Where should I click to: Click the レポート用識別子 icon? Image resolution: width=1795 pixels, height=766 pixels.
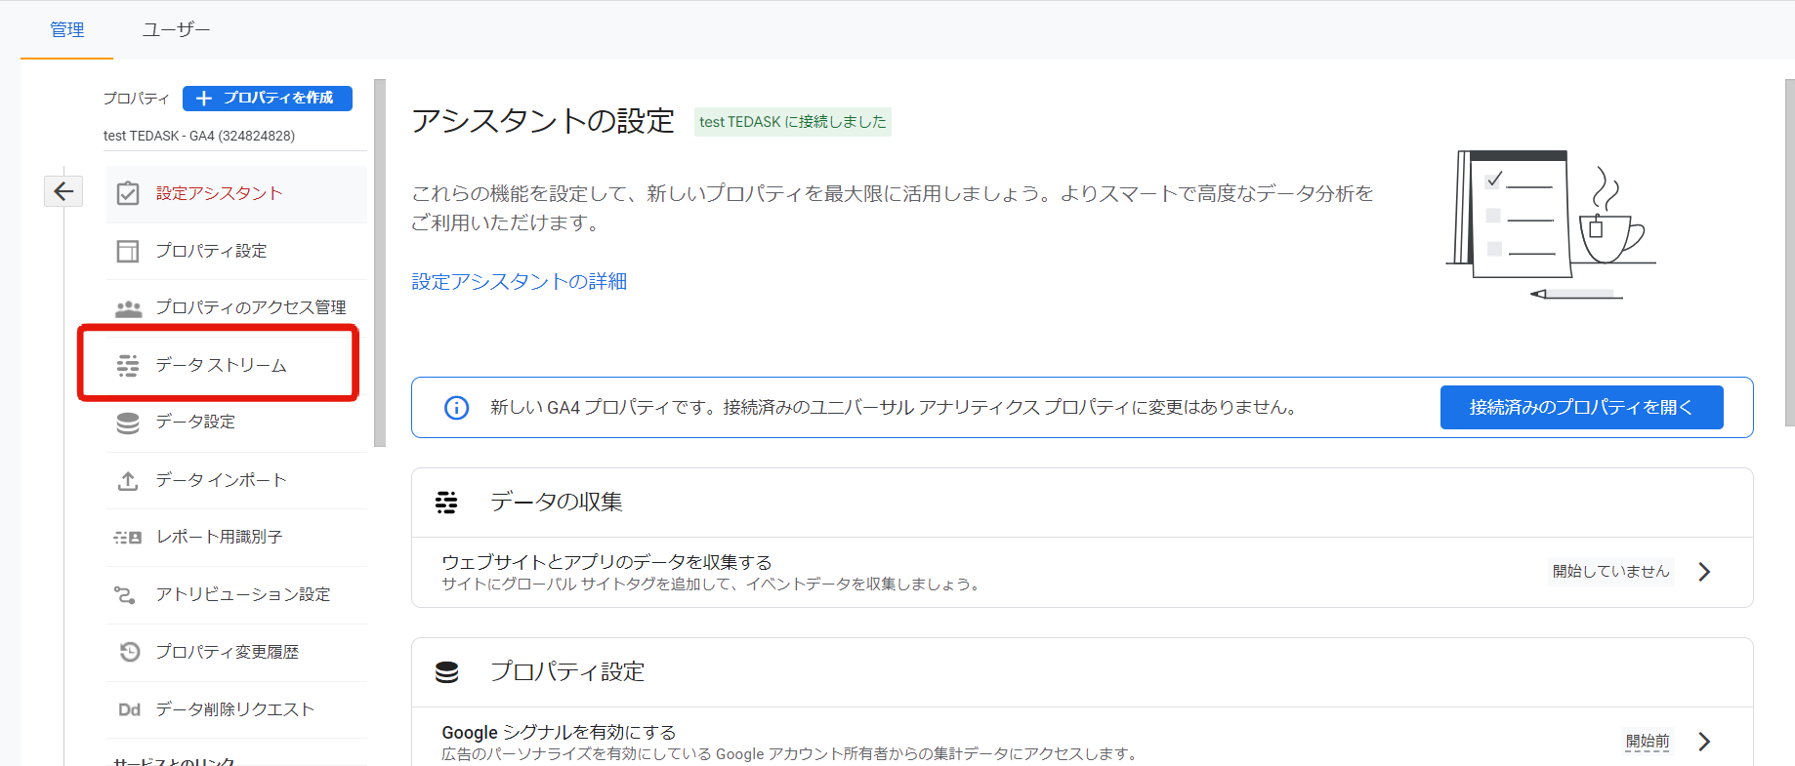(128, 538)
